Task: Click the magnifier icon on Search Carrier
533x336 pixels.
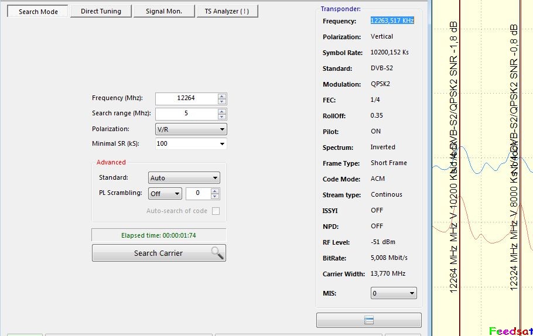Action: point(217,253)
